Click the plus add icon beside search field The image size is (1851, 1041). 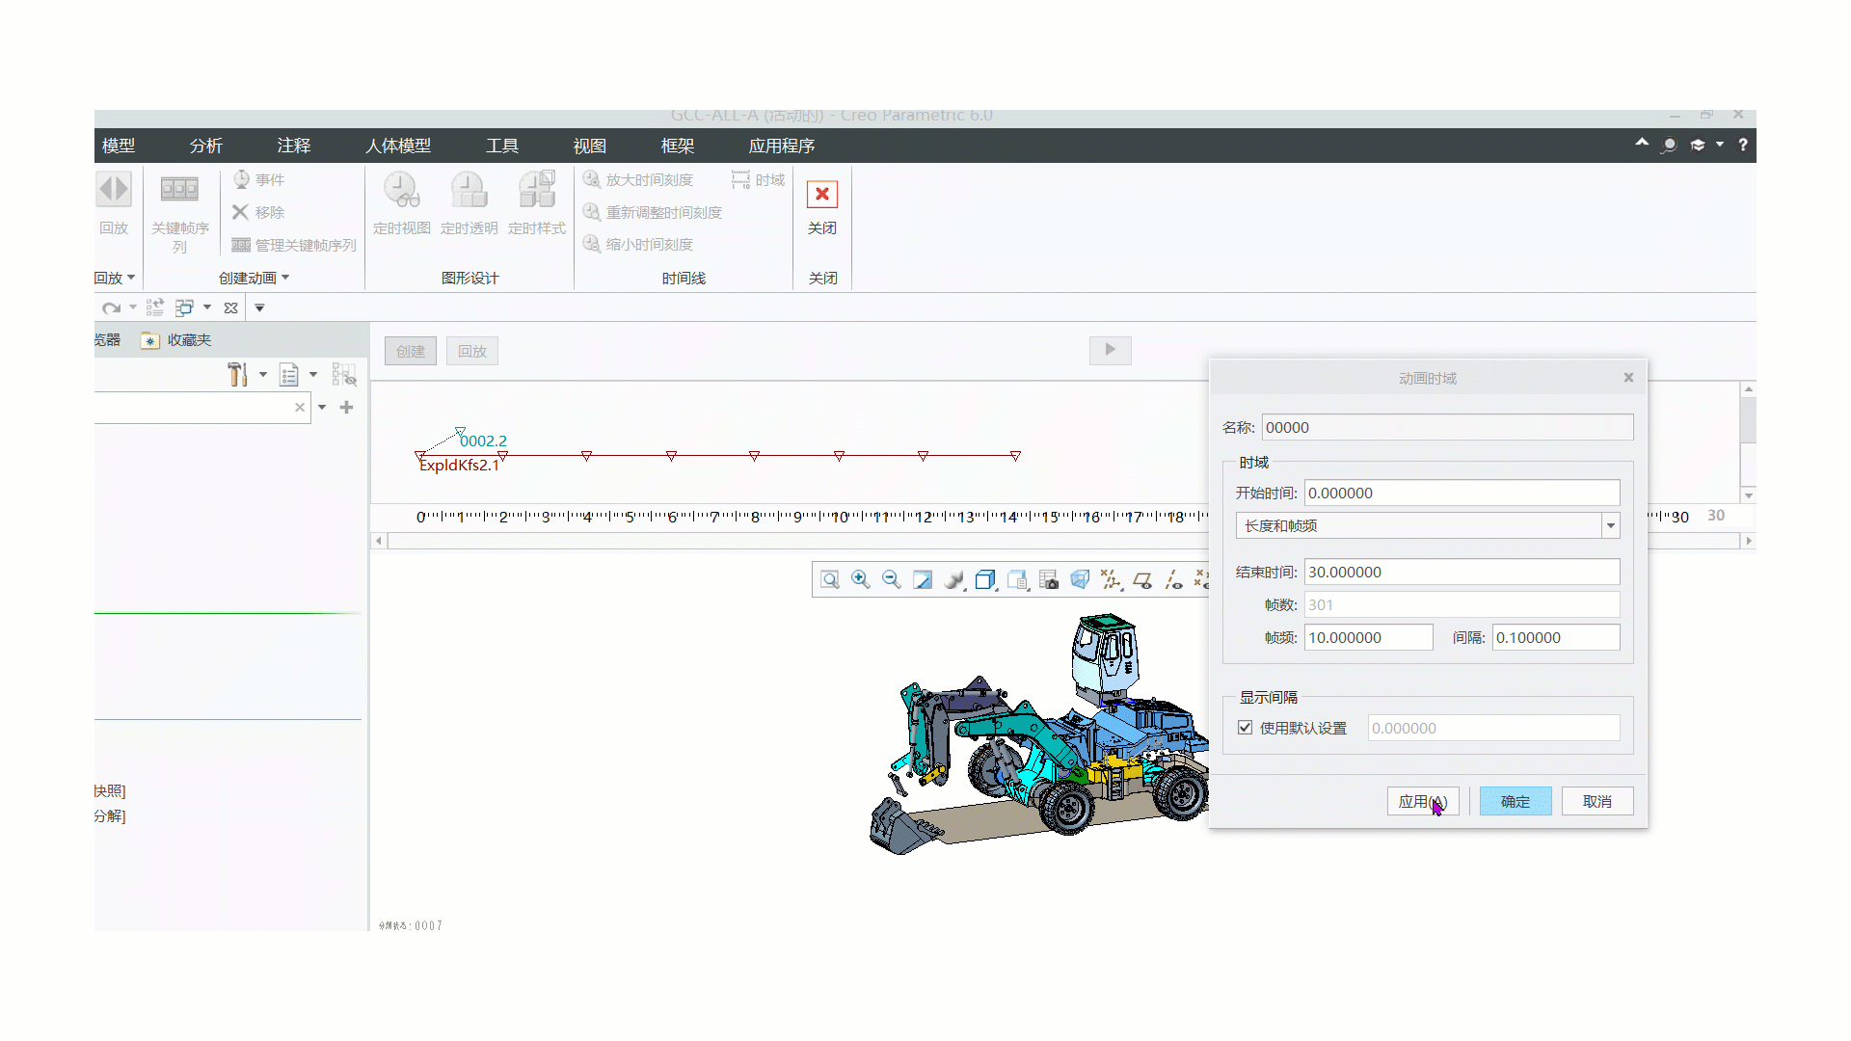tap(347, 408)
